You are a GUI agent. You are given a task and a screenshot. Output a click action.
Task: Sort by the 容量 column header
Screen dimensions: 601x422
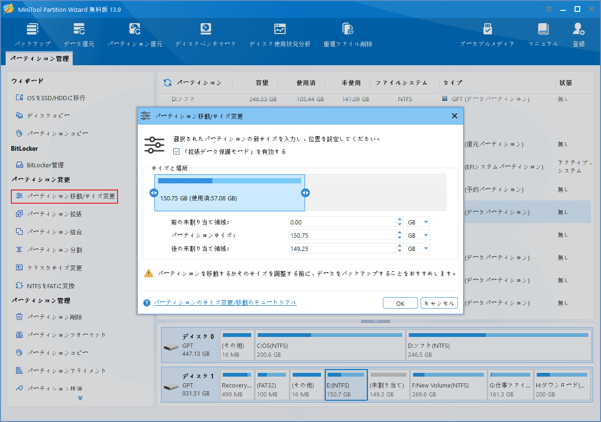pos(262,83)
